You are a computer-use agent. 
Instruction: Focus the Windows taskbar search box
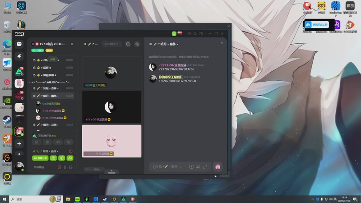(x=36, y=199)
